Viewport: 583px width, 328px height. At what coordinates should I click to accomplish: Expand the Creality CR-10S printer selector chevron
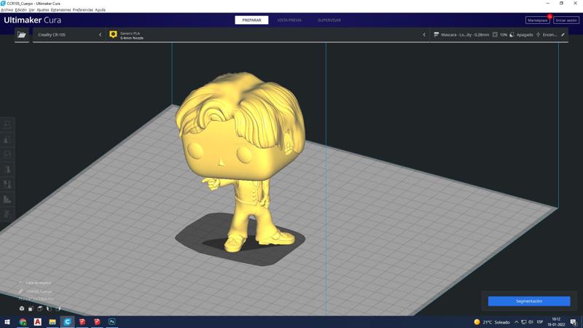pos(100,34)
